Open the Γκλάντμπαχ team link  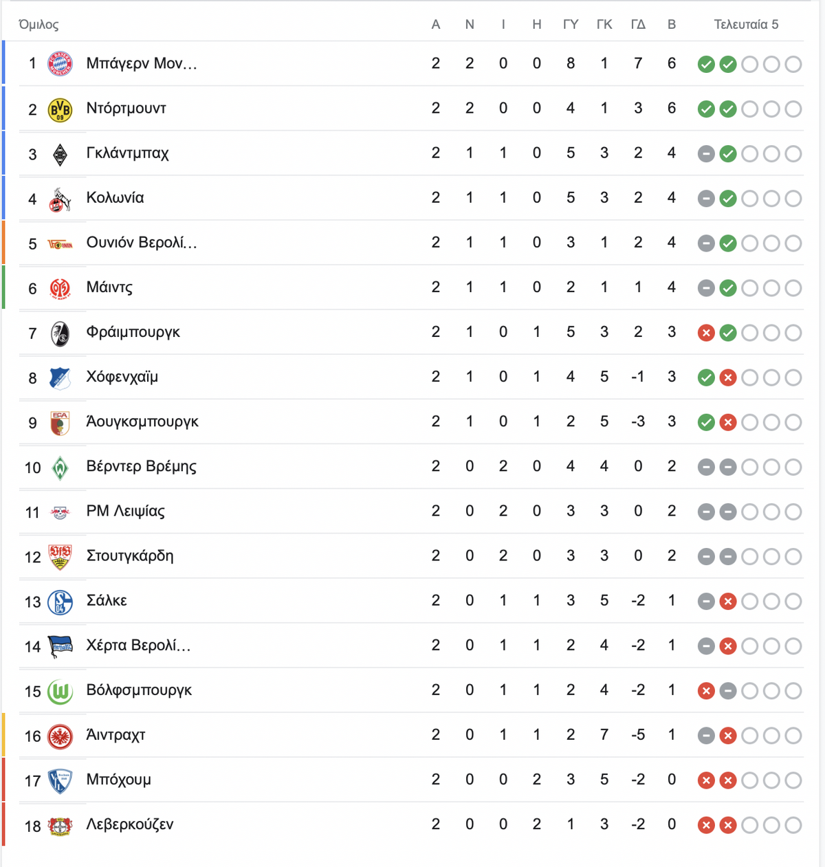[127, 153]
